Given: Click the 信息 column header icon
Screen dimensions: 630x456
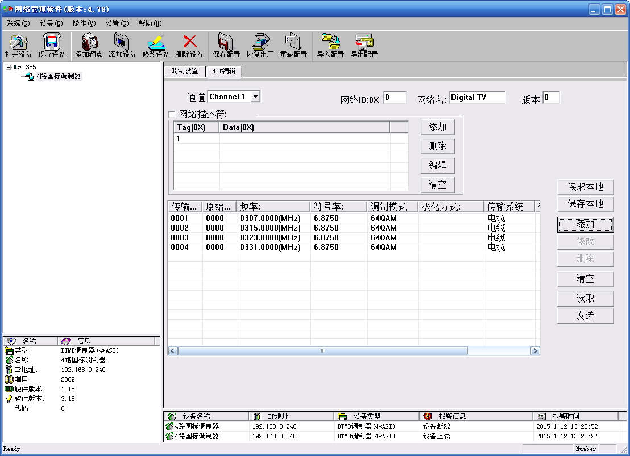Looking at the screenshot, I should pyautogui.click(x=66, y=341).
